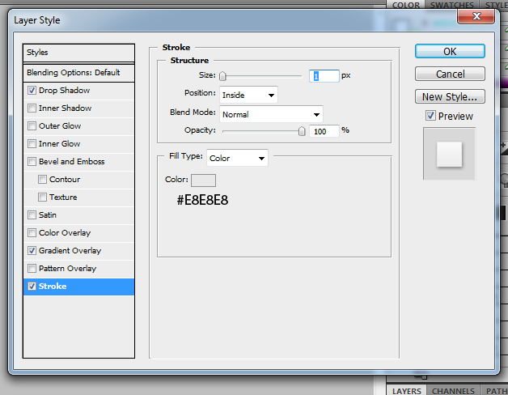The height and width of the screenshot is (395, 508).
Task: Switch to the Swatches panel tab
Action: (451, 5)
